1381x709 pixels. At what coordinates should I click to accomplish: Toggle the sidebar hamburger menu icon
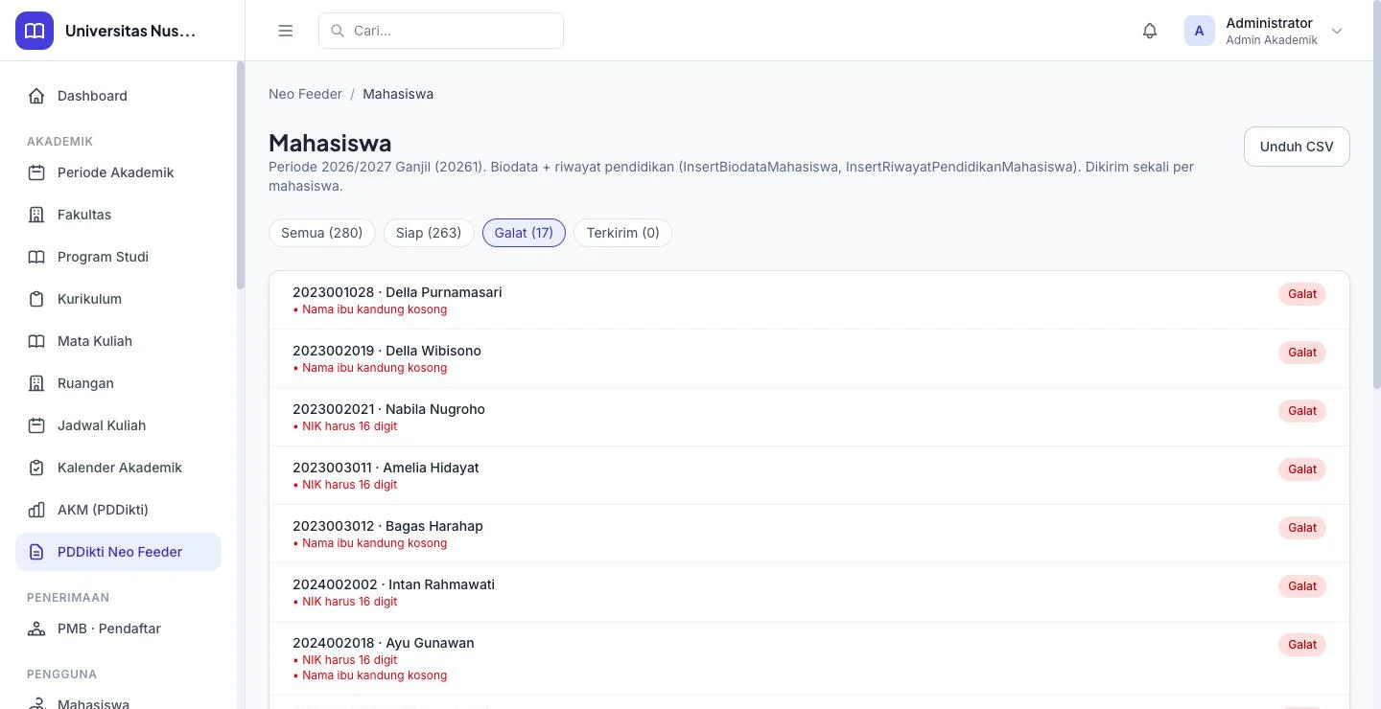tap(286, 31)
